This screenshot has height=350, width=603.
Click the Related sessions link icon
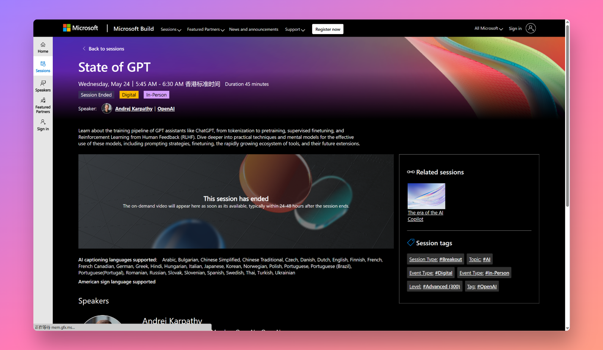pos(411,172)
